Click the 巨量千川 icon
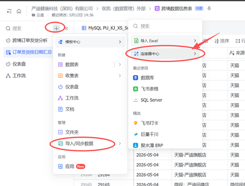The height and width of the screenshot is (186, 245). click(136, 134)
